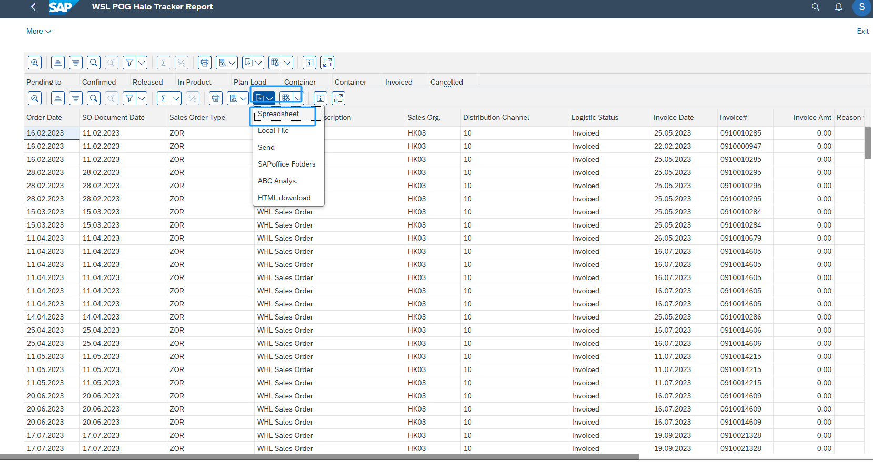Expand the dropdown arrow beside the enabled Sigma

(x=176, y=98)
